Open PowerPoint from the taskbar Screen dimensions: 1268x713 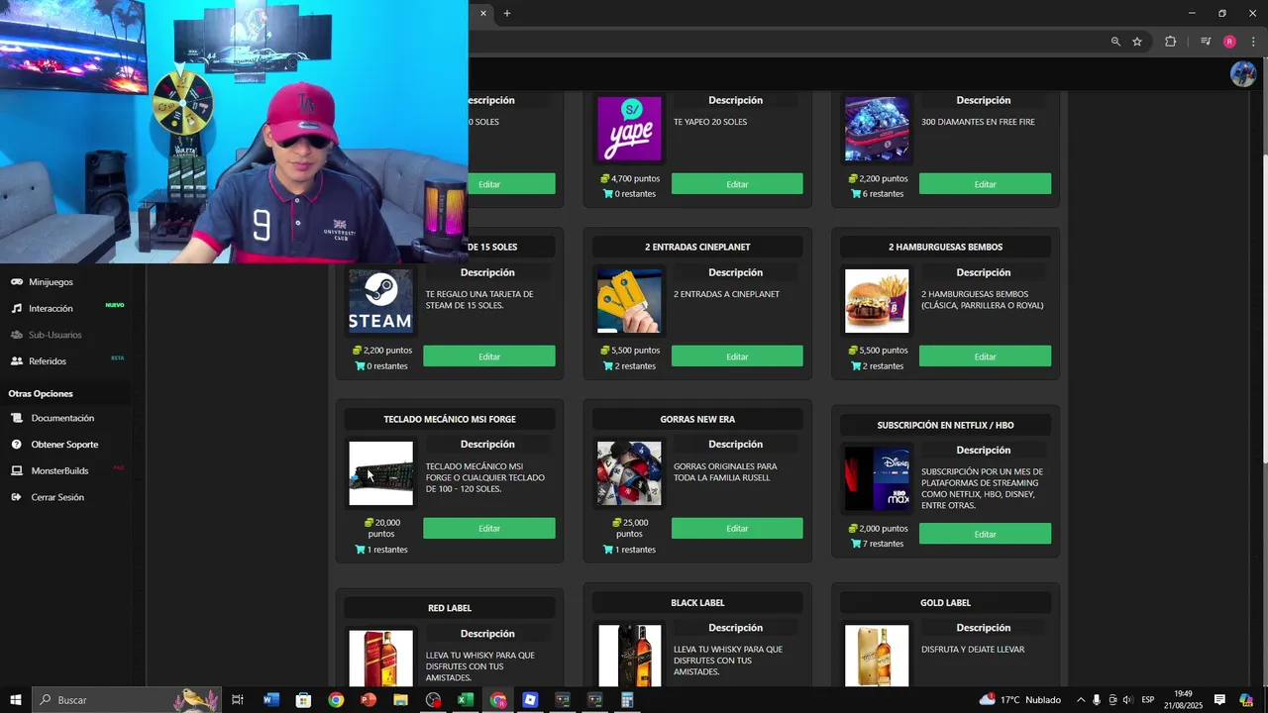(369, 700)
